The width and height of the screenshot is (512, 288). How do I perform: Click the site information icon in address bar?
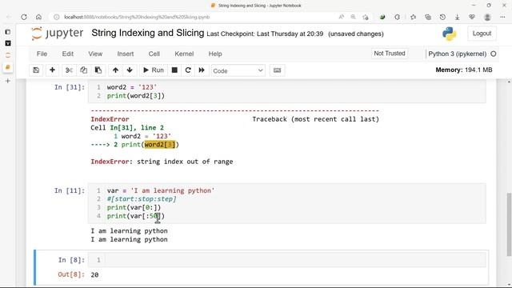click(x=57, y=17)
